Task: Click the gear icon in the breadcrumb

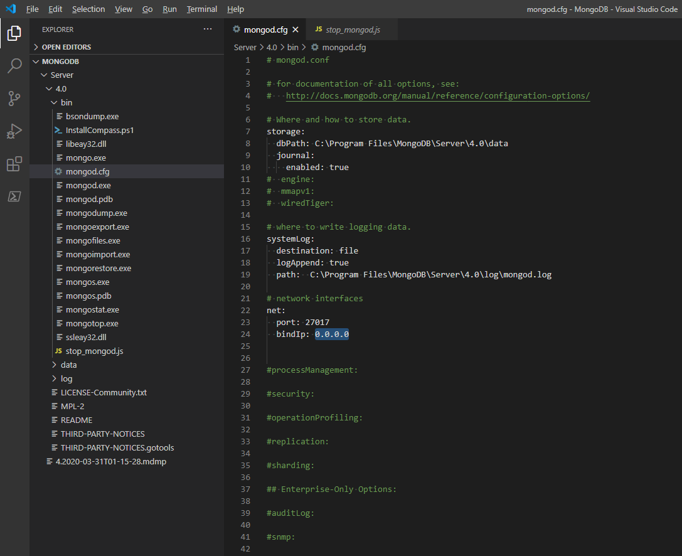Action: 314,47
